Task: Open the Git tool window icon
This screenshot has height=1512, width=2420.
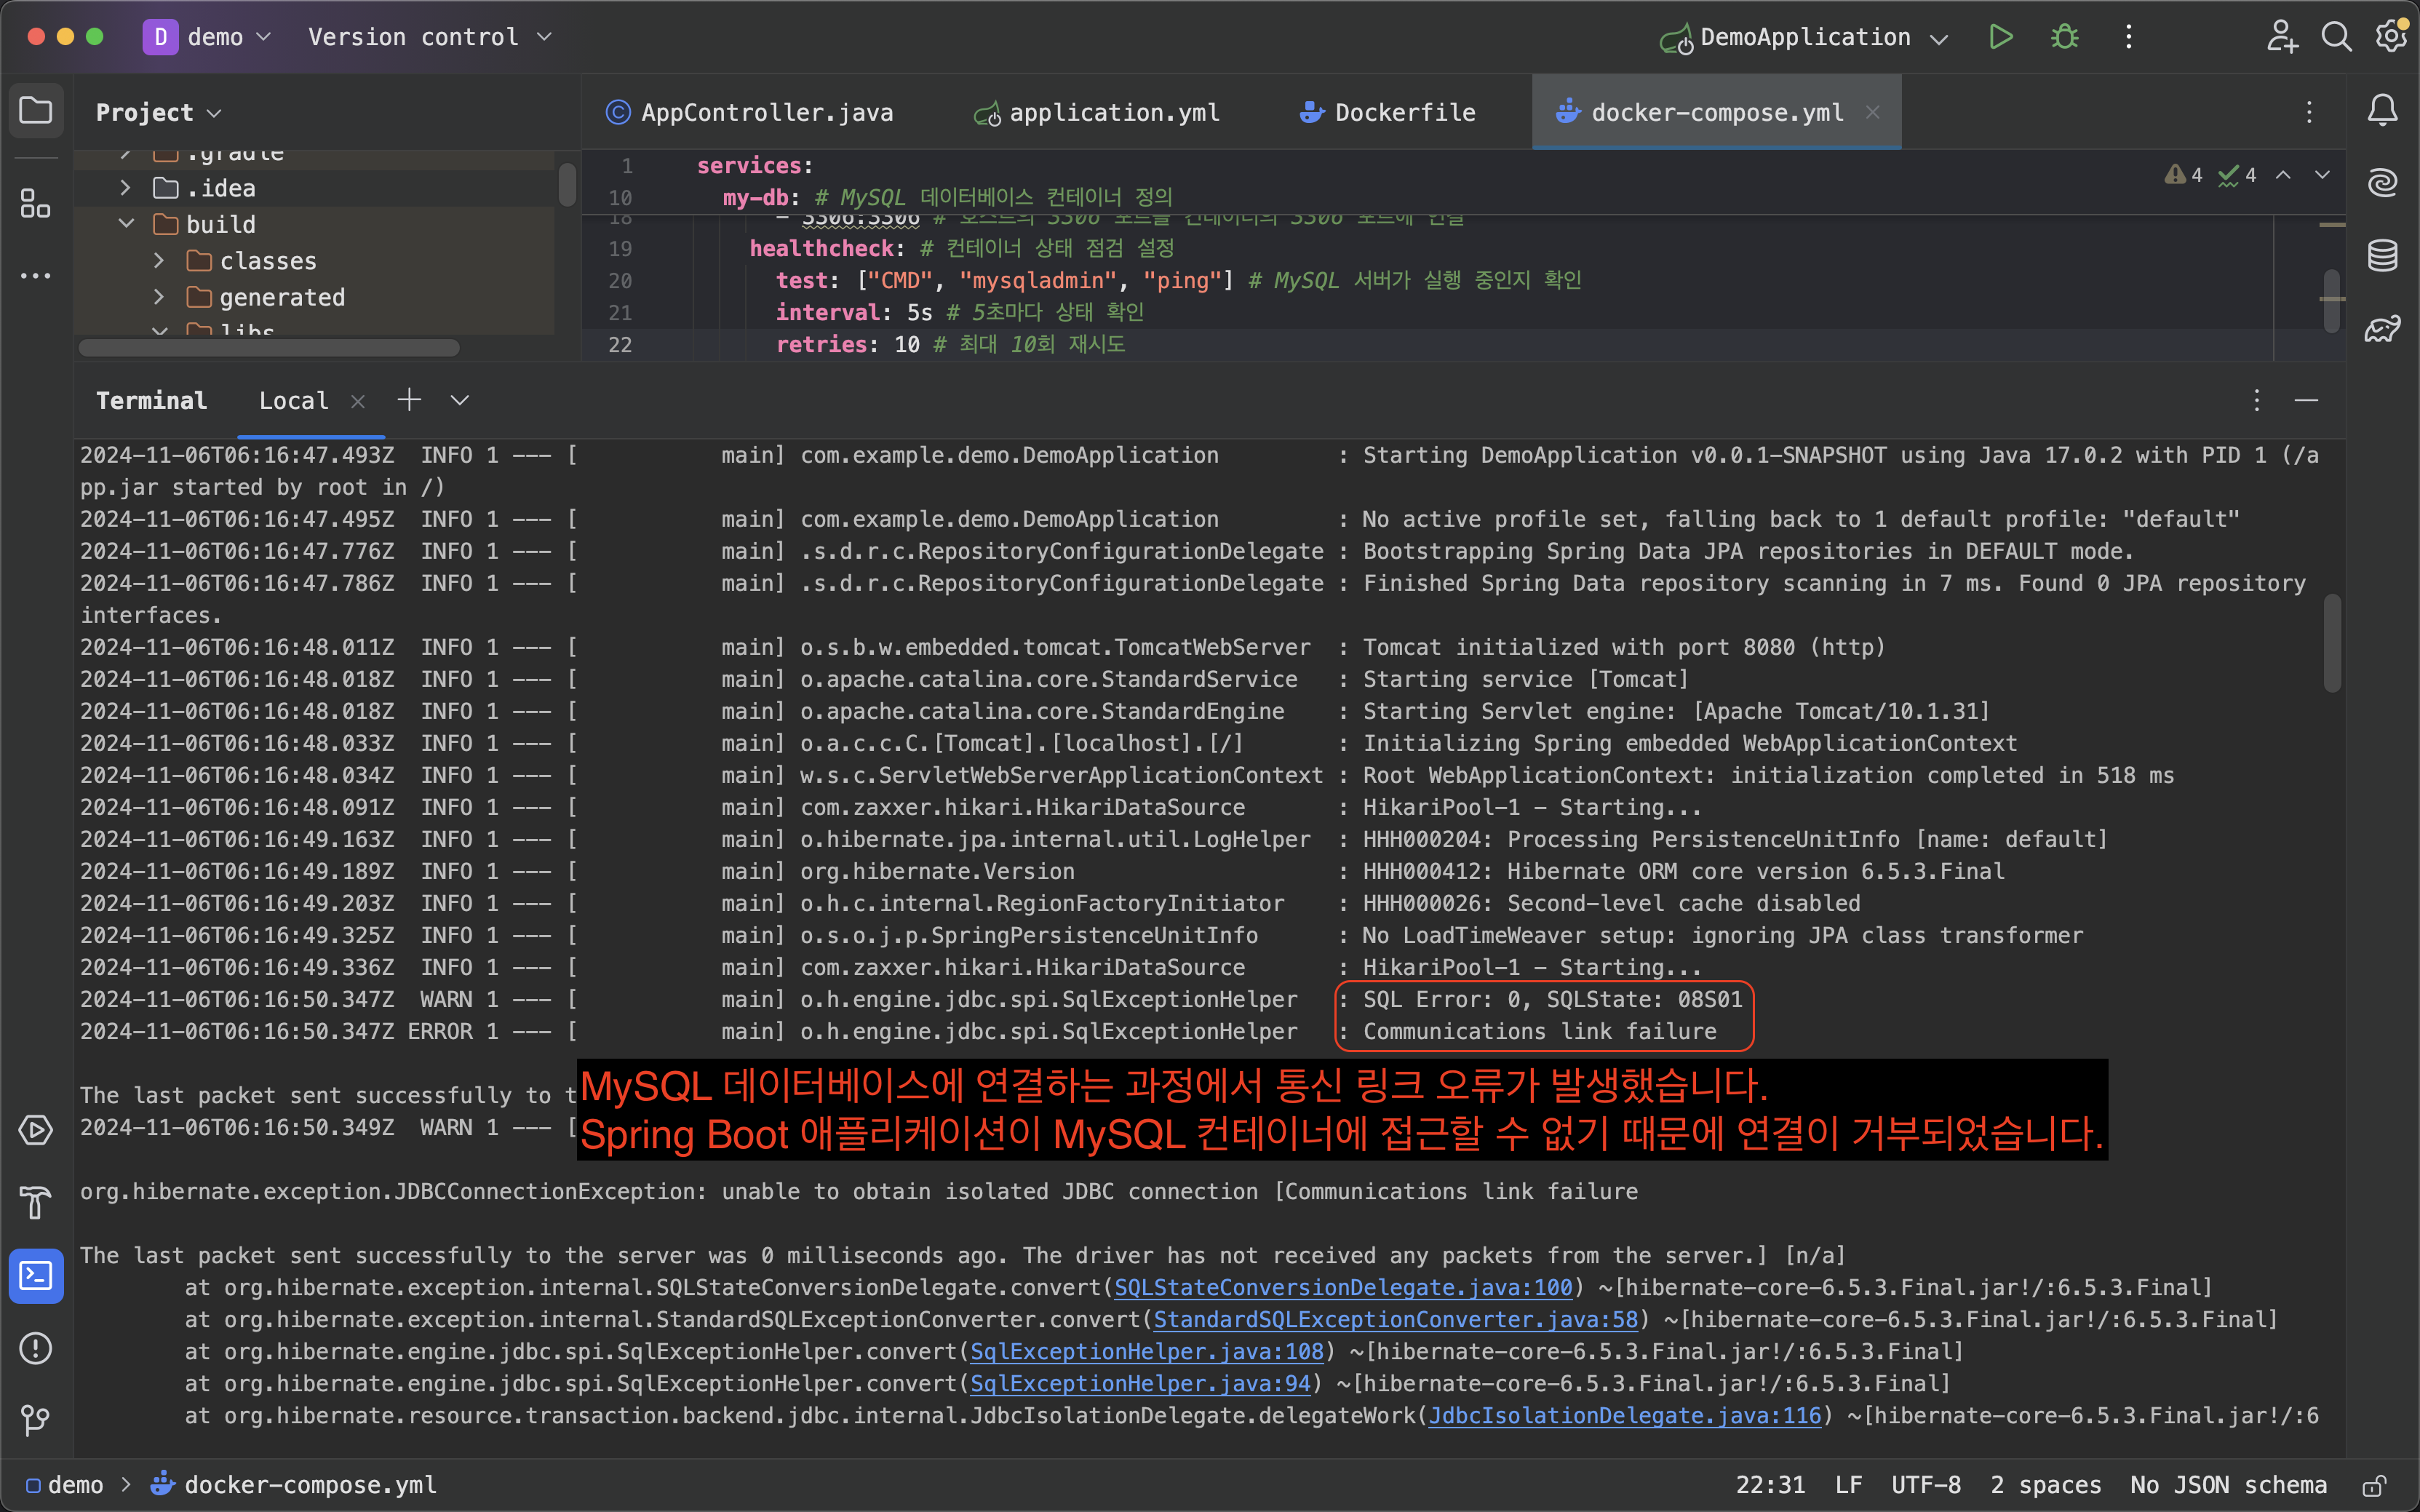Action: [x=36, y=1419]
